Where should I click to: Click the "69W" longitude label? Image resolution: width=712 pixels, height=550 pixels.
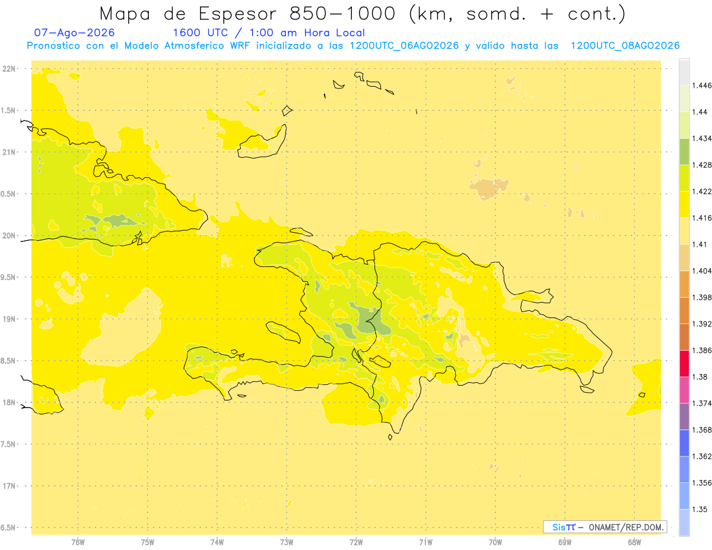(565, 542)
